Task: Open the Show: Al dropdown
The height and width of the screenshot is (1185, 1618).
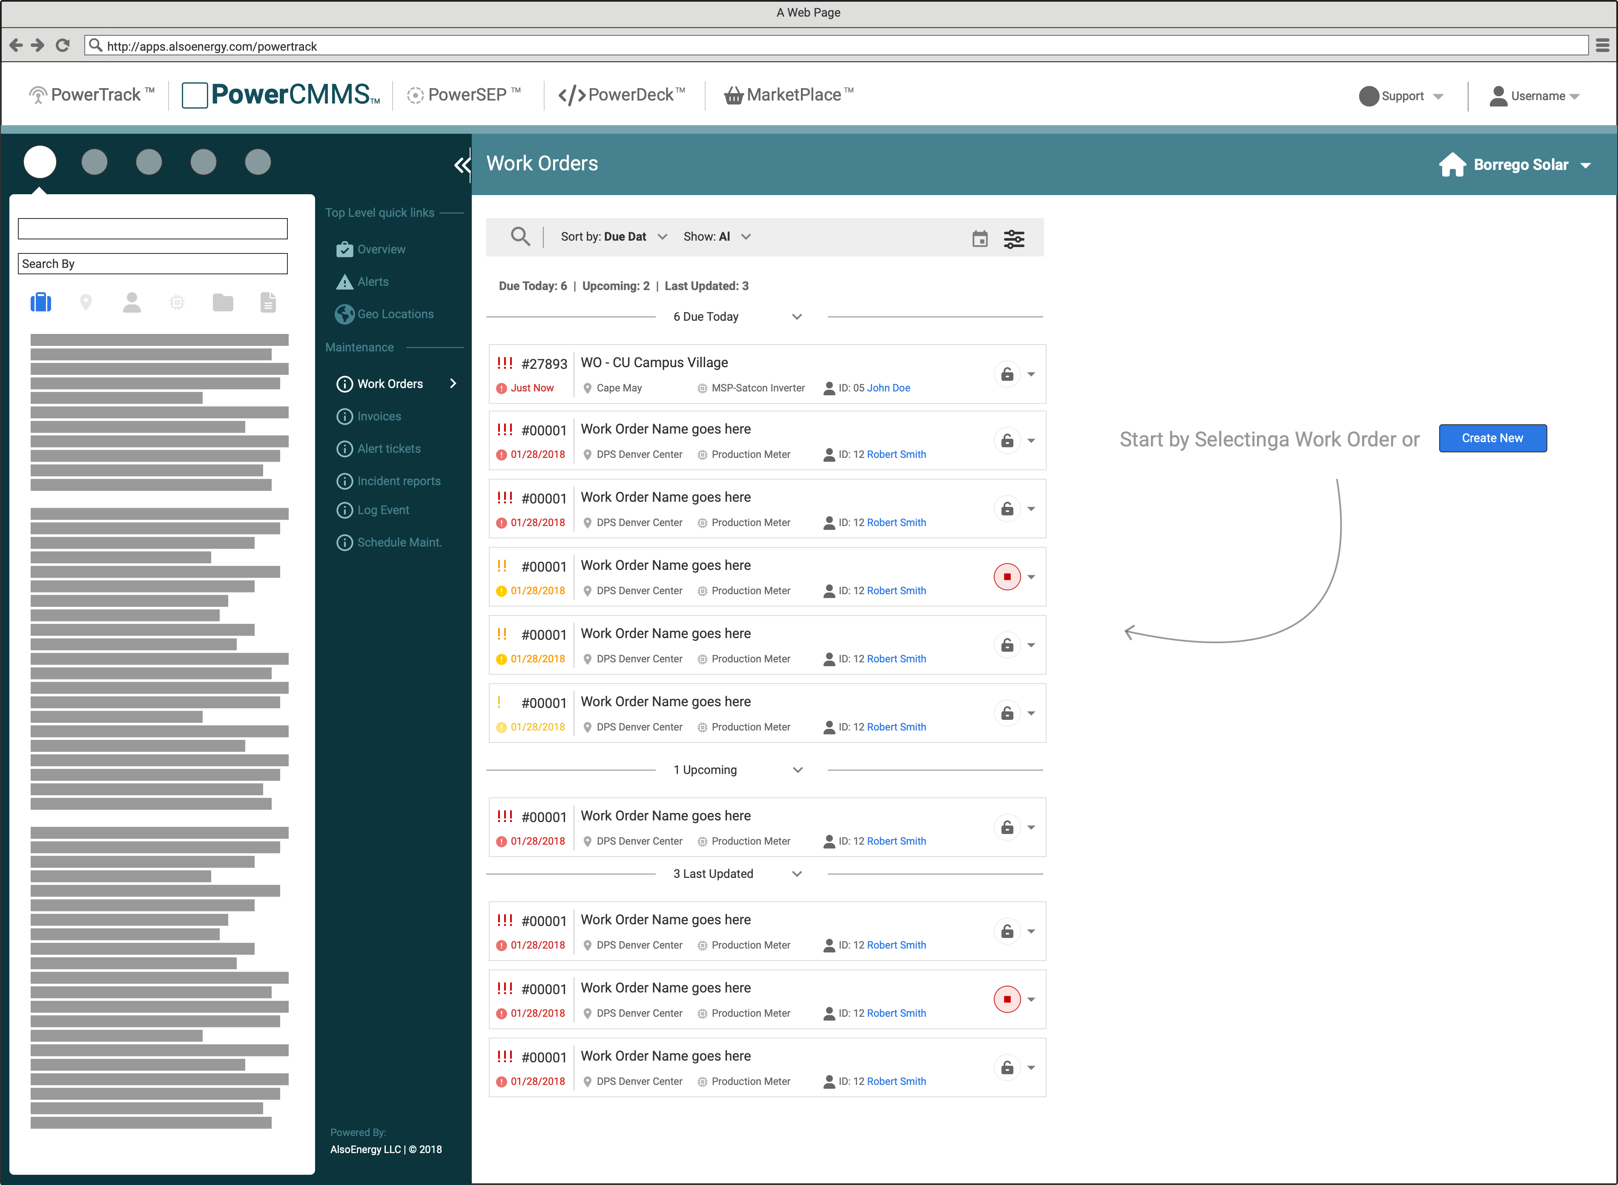Action: click(x=746, y=236)
